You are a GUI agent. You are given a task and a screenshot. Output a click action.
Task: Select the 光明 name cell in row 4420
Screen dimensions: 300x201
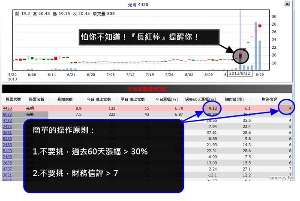pos(30,109)
